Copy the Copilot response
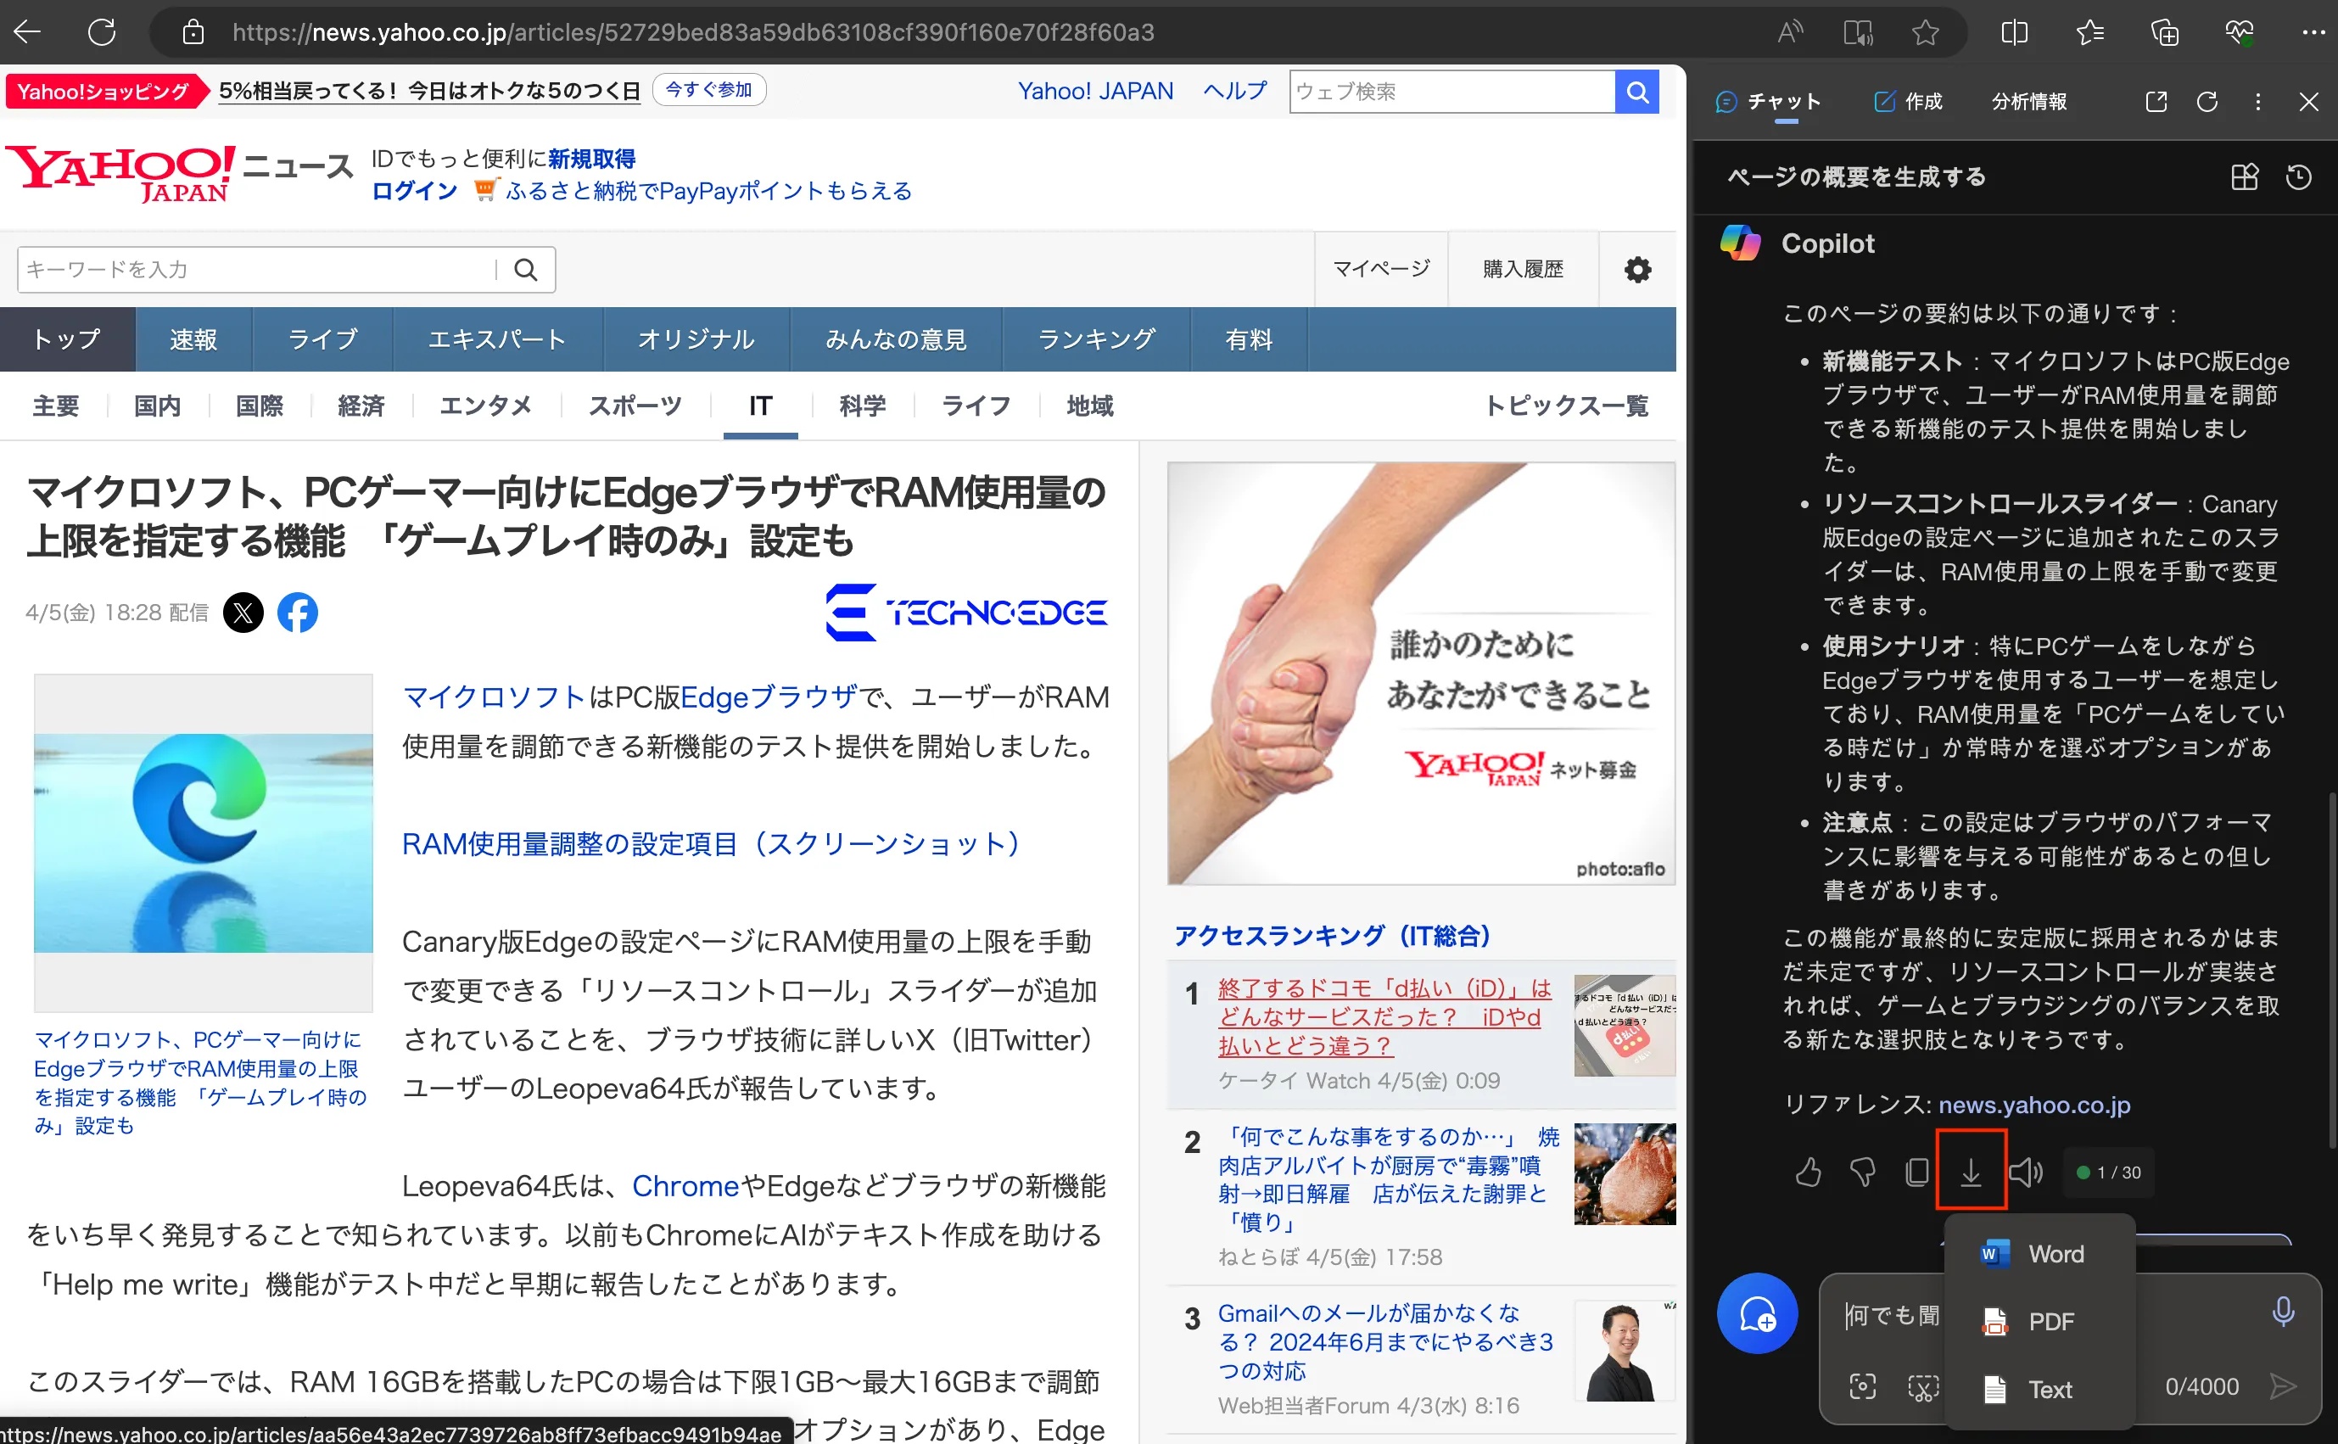Viewport: 2338px width, 1444px height. [x=1916, y=1172]
